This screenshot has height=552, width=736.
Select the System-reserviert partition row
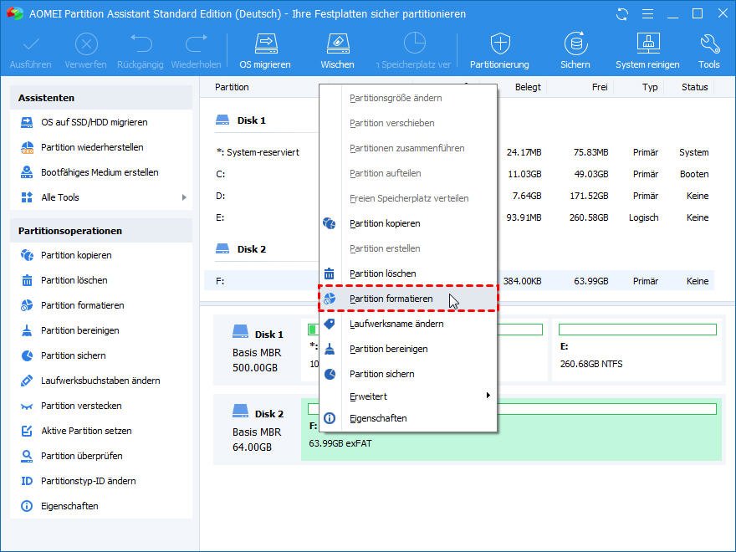point(459,152)
